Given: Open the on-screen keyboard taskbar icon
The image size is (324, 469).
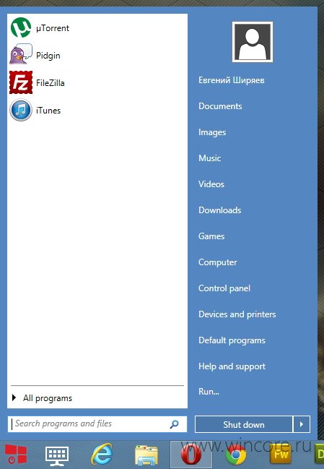Looking at the screenshot, I should (x=57, y=455).
